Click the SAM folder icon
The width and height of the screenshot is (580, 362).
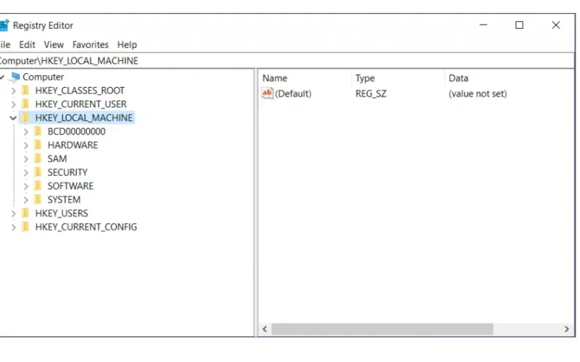(x=38, y=159)
